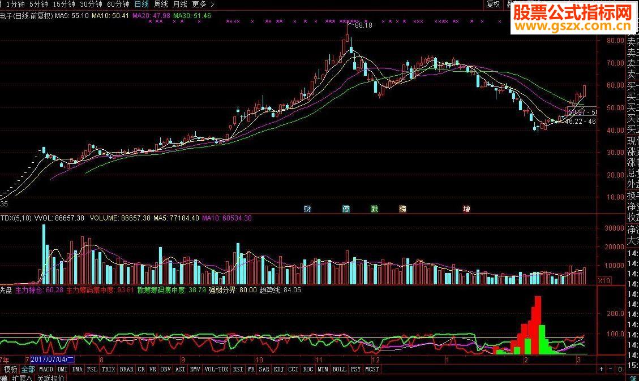Apply the KDJ indicator
The width and height of the screenshot is (639, 381).
click(x=278, y=369)
